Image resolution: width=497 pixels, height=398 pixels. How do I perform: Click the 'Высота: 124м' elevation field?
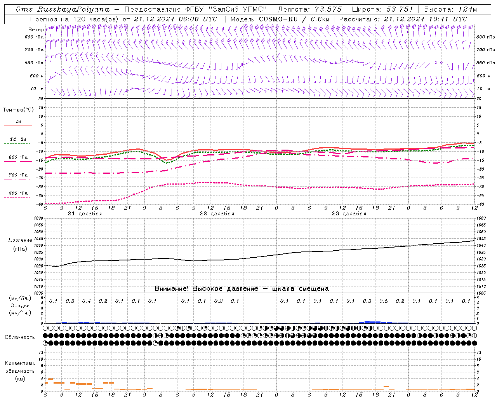pyautogui.click(x=450, y=9)
